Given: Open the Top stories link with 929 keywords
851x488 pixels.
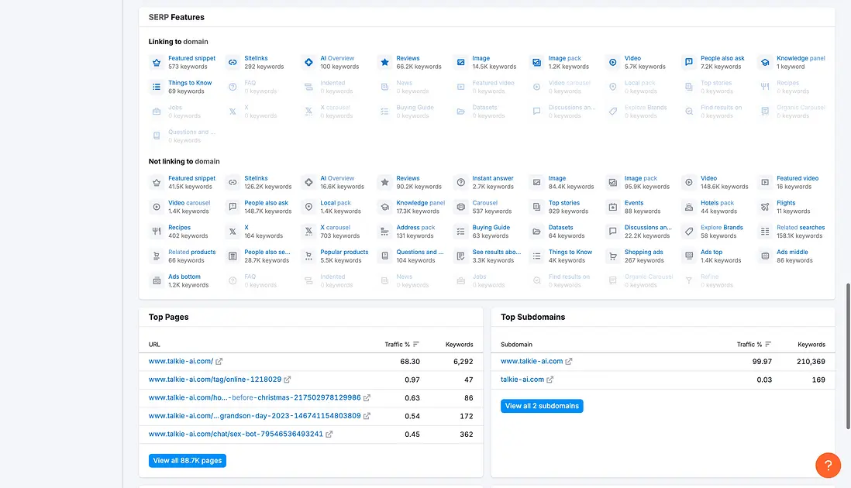Looking at the screenshot, I should click(564, 203).
